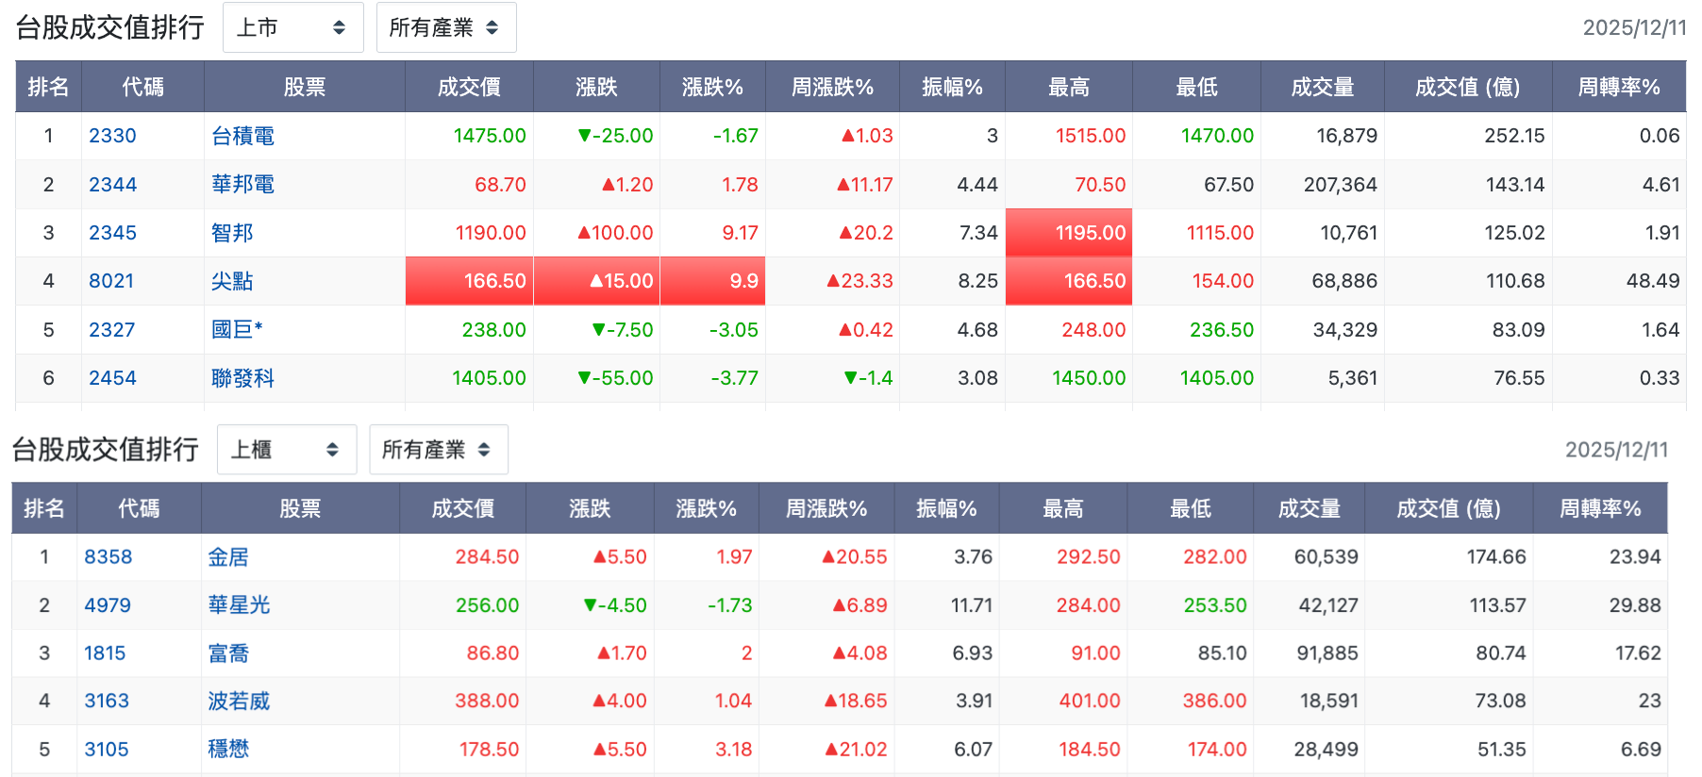Sort 上市 table by 成交價 header
The height and width of the screenshot is (777, 1702).
(469, 87)
